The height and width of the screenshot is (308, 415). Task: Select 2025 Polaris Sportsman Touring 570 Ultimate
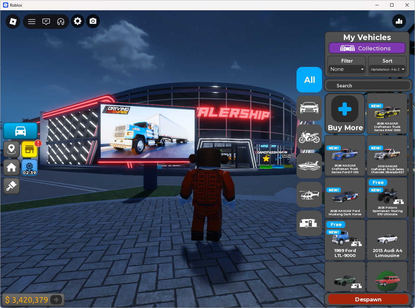click(x=387, y=197)
